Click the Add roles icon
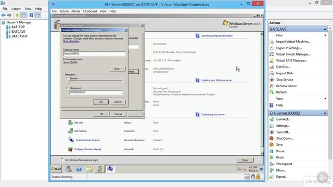Viewport: 333px width, 187px height. point(70,123)
